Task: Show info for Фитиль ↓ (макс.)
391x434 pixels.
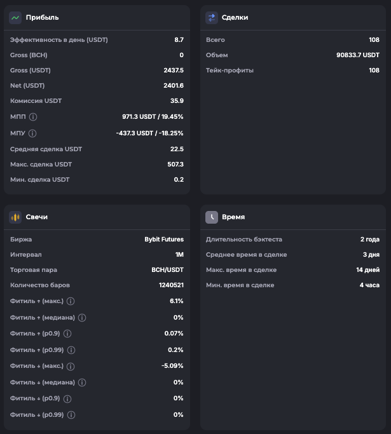Action: tap(71, 366)
